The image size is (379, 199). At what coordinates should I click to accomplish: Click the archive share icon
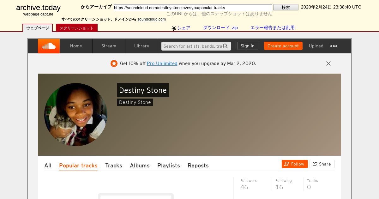[x=174, y=28]
